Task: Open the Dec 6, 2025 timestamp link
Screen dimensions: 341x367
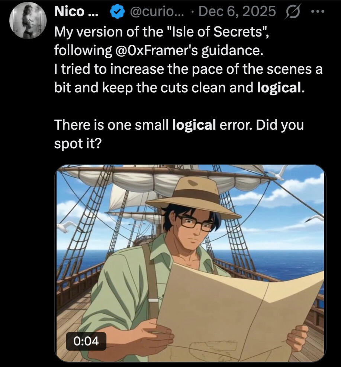Action: pos(237,12)
